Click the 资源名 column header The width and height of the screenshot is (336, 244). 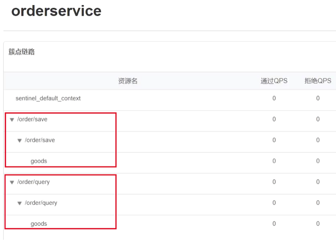point(128,81)
